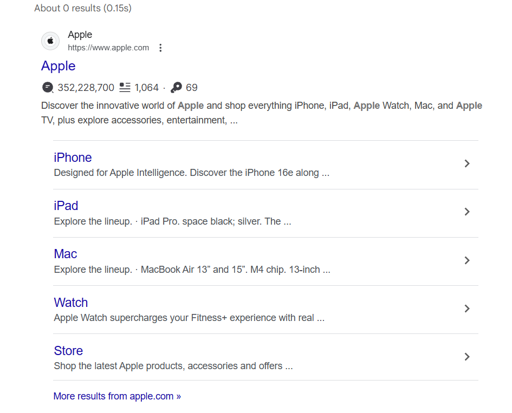Click the 69 keywords value
Image resolution: width=512 pixels, height=413 pixels.
[x=192, y=88]
